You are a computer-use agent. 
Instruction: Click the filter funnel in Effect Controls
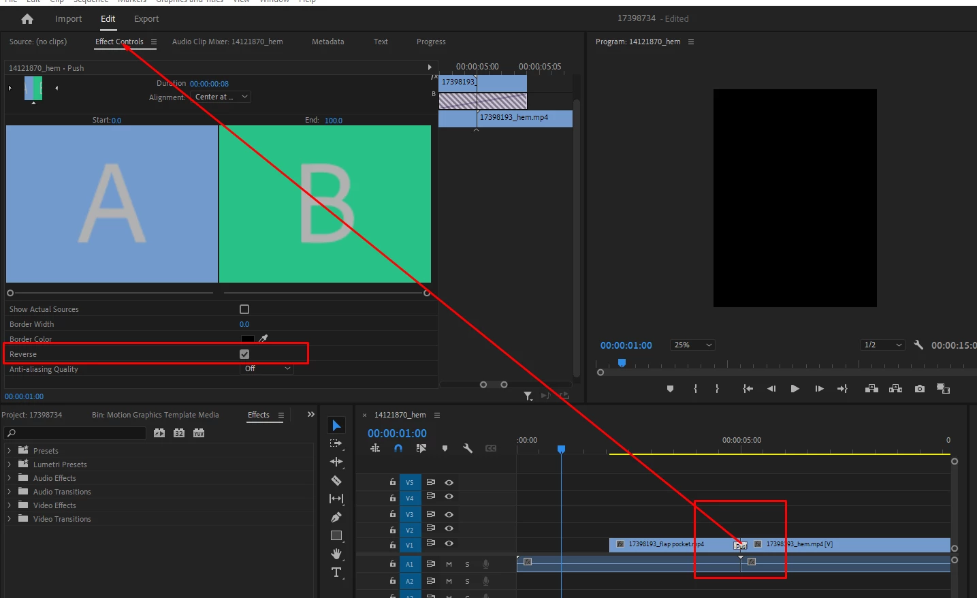point(528,396)
